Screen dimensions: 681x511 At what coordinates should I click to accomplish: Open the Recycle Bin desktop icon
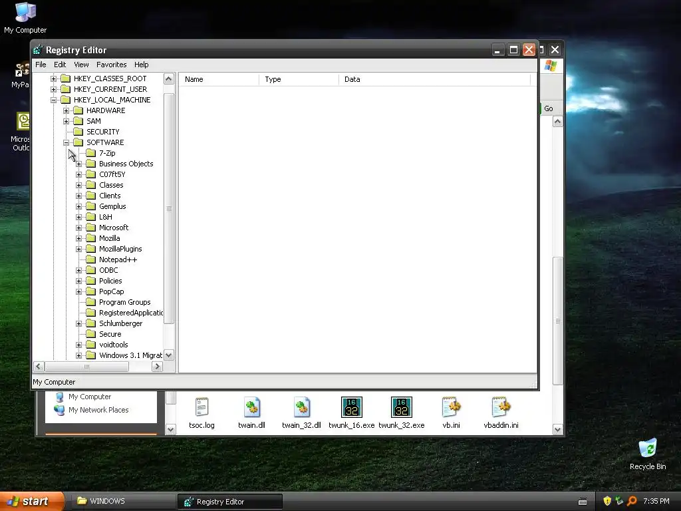(x=648, y=454)
